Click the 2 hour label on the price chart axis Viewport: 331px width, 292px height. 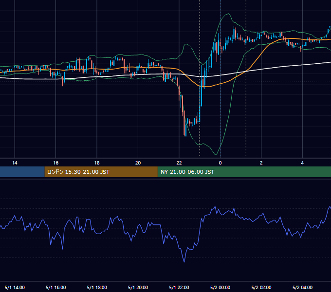coord(261,163)
